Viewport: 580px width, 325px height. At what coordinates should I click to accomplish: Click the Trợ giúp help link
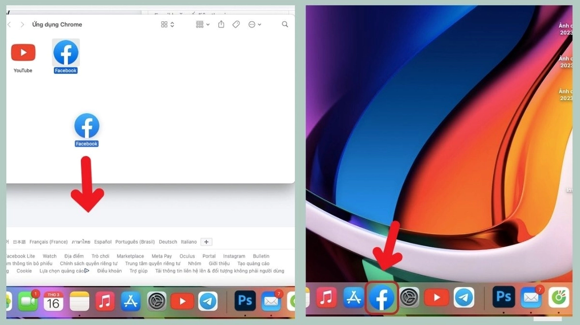click(x=138, y=271)
